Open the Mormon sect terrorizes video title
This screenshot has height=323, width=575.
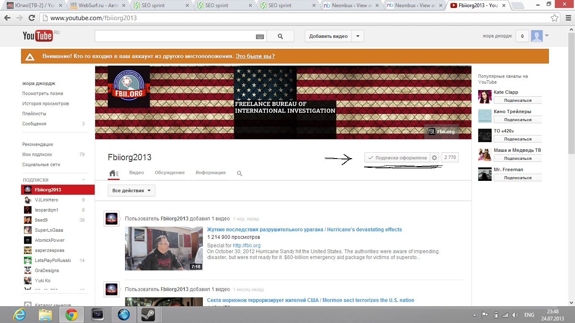pos(311,300)
